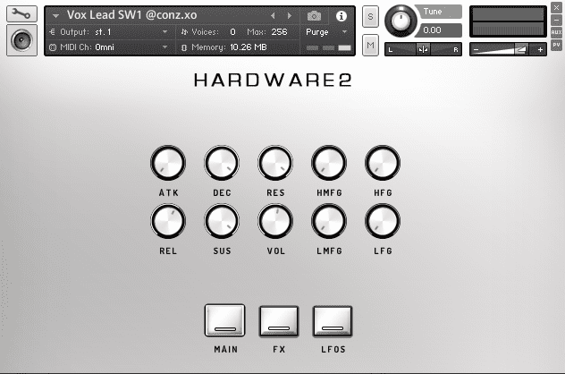
Task: Close the instrument with the X button
Action: pyautogui.click(x=556, y=7)
